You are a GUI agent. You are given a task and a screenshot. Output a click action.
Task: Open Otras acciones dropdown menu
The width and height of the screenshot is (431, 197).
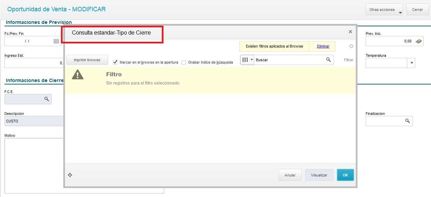[x=384, y=10]
